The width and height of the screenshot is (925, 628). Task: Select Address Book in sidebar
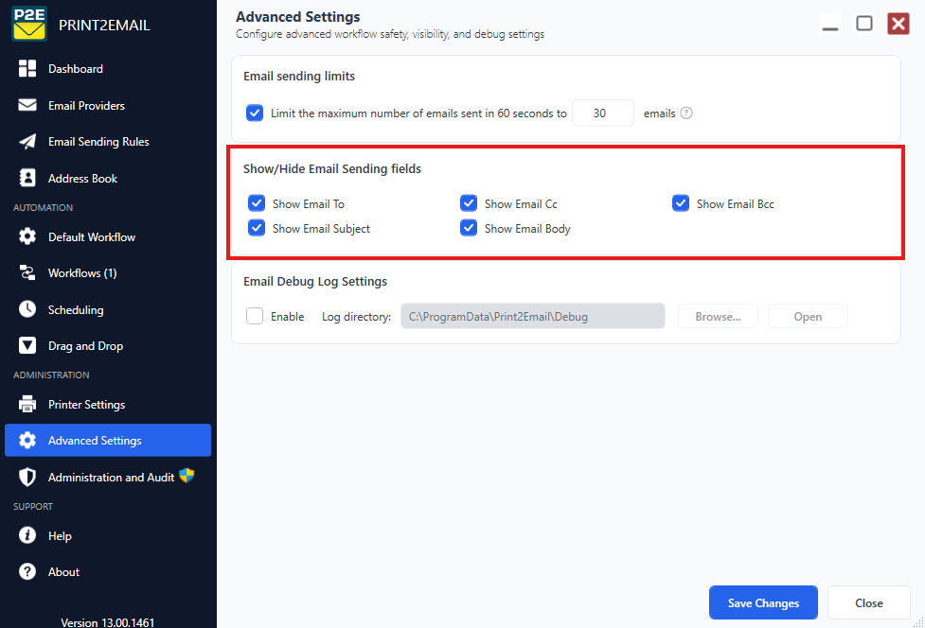[x=108, y=179]
